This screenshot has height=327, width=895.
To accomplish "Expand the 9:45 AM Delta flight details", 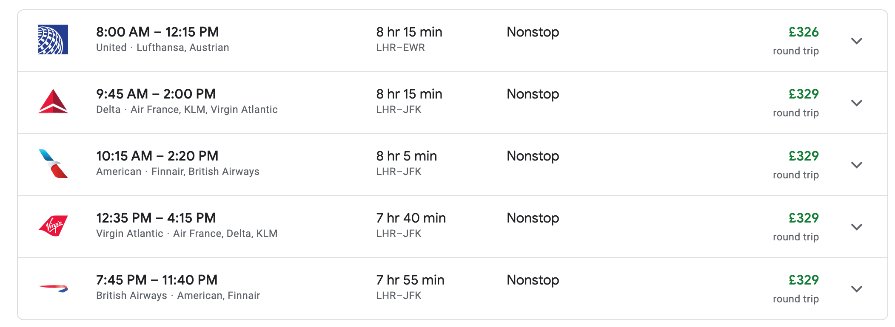I will click(x=856, y=103).
